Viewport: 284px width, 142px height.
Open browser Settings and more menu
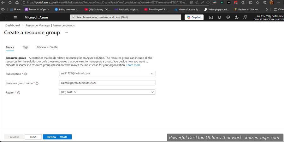pyautogui.click(x=279, y=3)
